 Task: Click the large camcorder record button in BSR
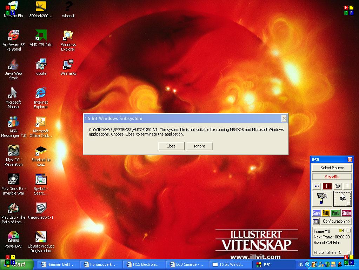click(322, 198)
